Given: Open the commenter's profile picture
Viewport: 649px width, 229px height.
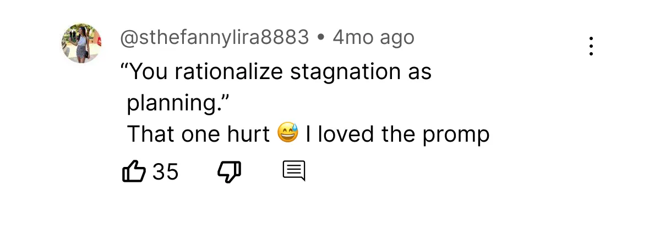Looking at the screenshot, I should (x=82, y=43).
